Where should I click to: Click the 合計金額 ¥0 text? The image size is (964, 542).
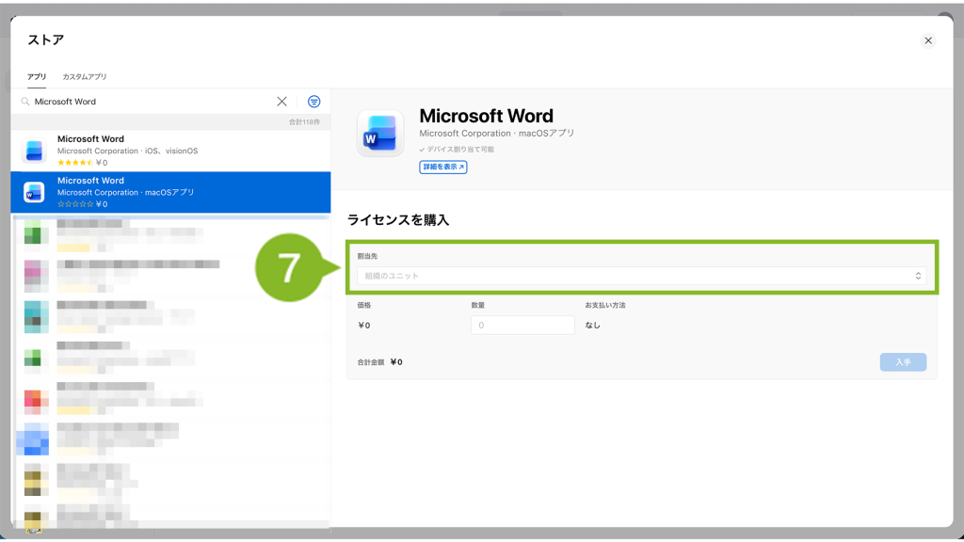380,362
